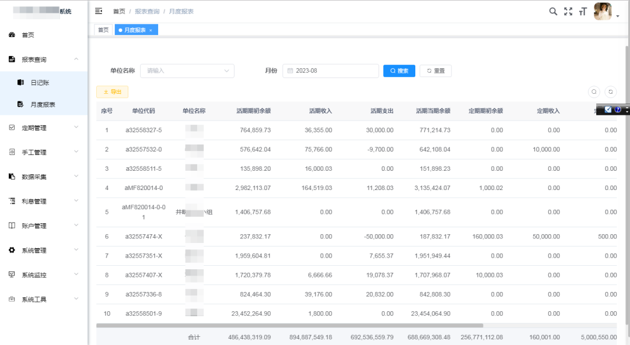This screenshot has width=630, height=345.
Task: Click the 重置 button
Action: (435, 71)
